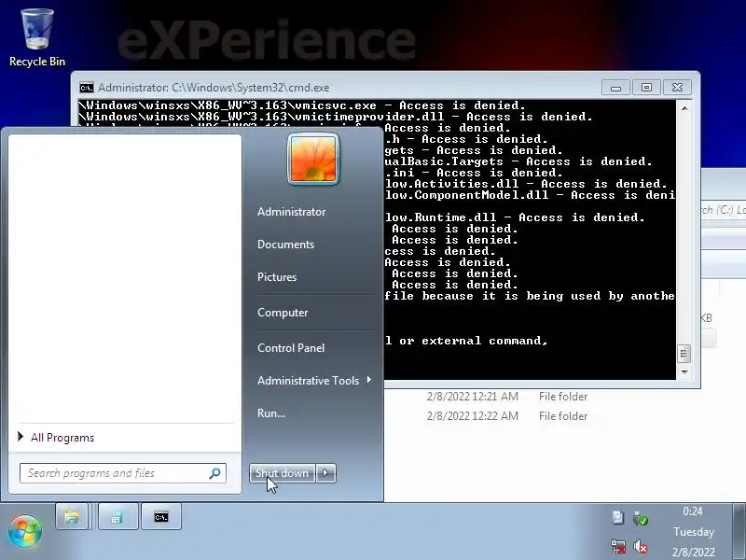Screen dimensions: 746x560
Task: Click the Windows Start orb
Action: [x=25, y=531]
